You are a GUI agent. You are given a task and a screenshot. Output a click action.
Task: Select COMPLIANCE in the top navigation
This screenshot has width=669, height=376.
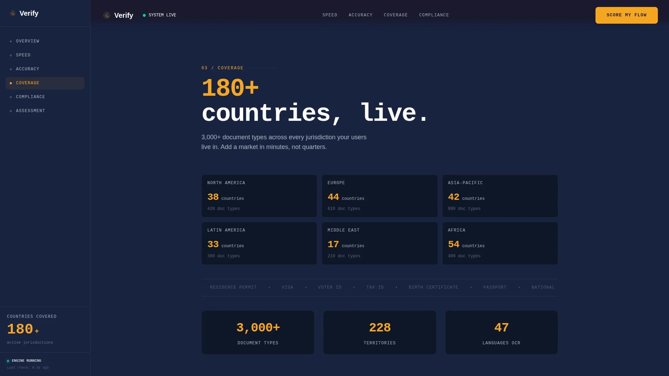coord(434,15)
